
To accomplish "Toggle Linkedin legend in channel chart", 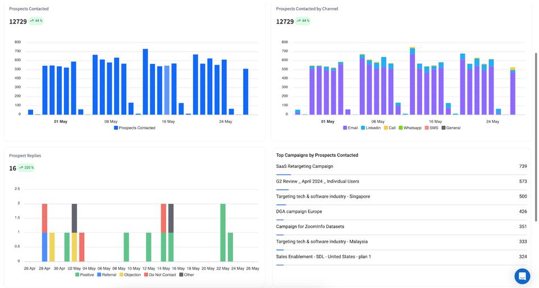I will pyautogui.click(x=371, y=128).
